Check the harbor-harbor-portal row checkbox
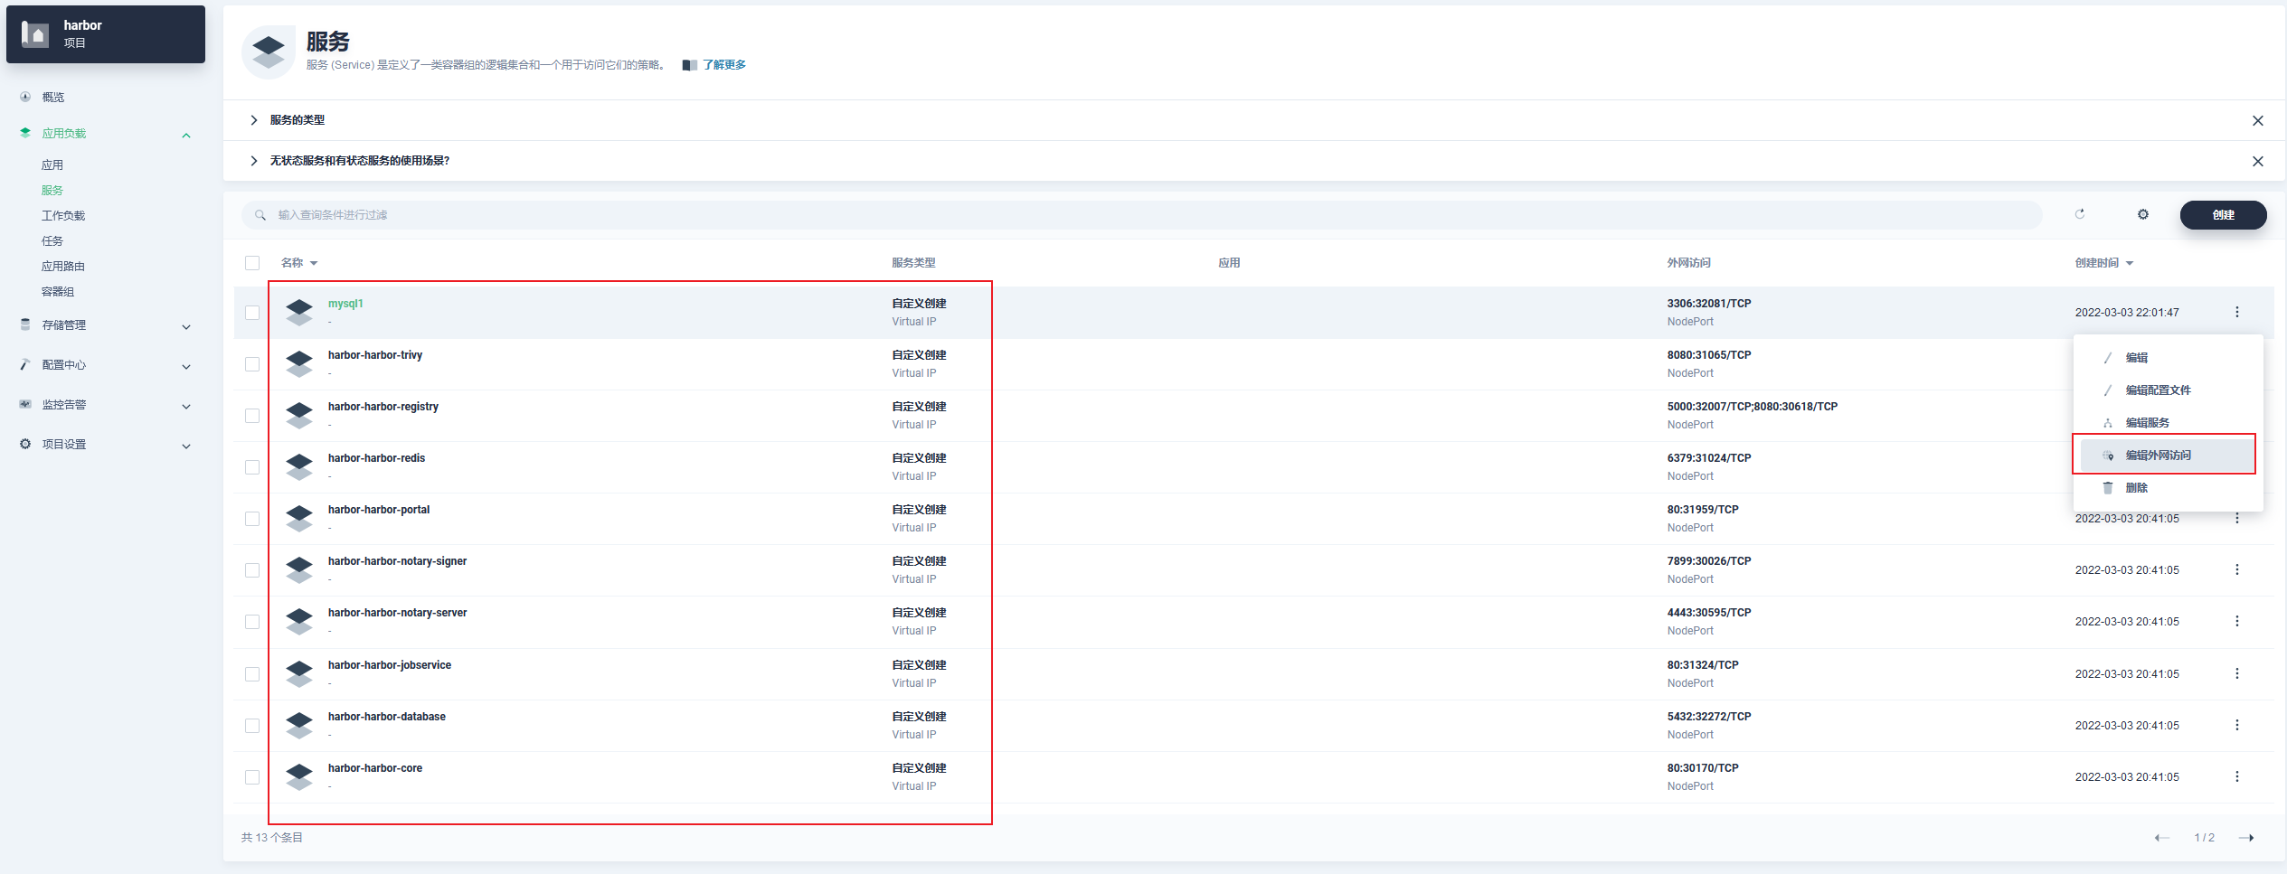The height and width of the screenshot is (874, 2287). coord(252,519)
